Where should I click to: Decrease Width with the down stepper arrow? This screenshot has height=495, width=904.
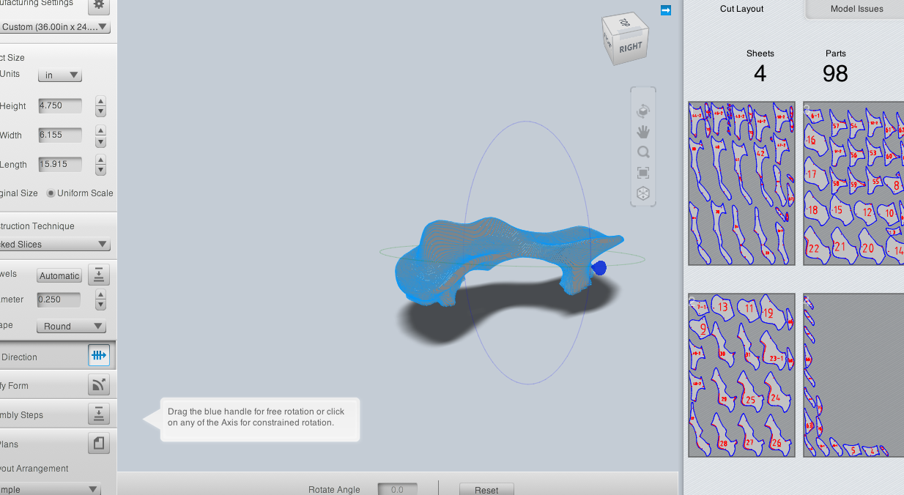[x=101, y=141]
